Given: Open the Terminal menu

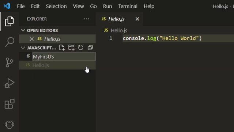Looking at the screenshot, I should click(x=128, y=6).
